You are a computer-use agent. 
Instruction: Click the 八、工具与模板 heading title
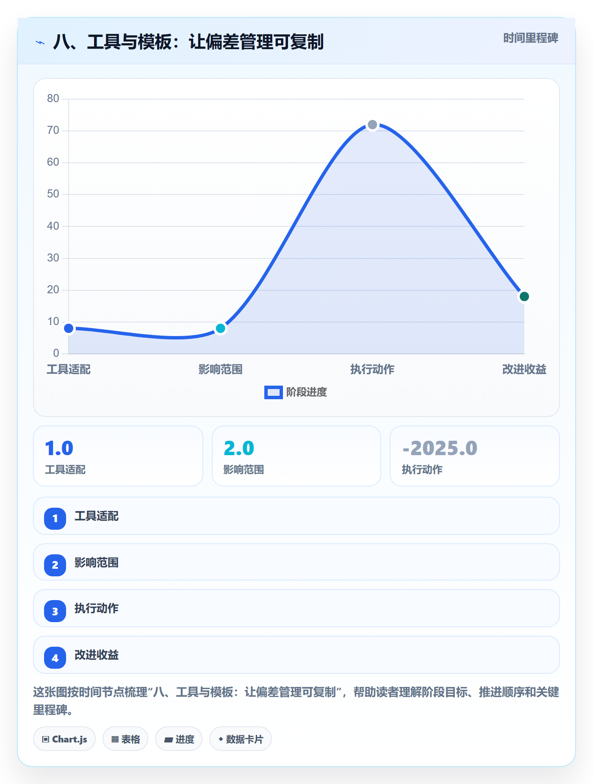[188, 42]
